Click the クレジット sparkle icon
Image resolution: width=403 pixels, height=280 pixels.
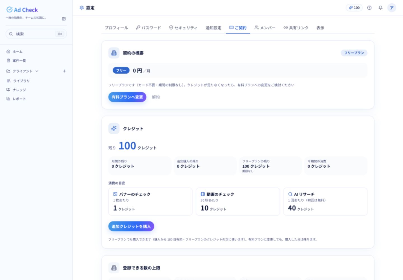[x=114, y=129]
